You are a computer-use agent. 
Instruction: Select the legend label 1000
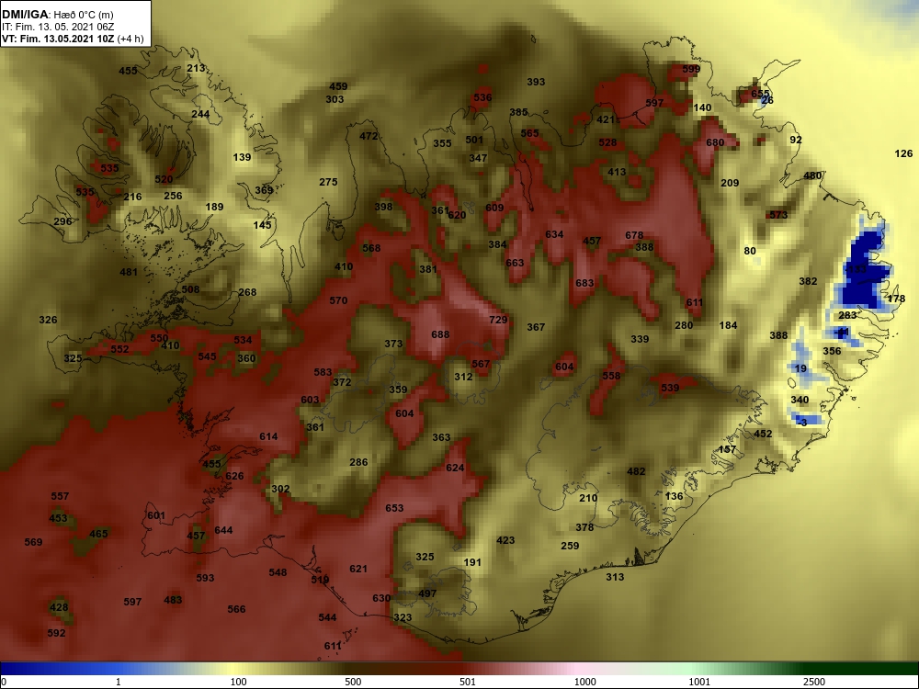(584, 682)
